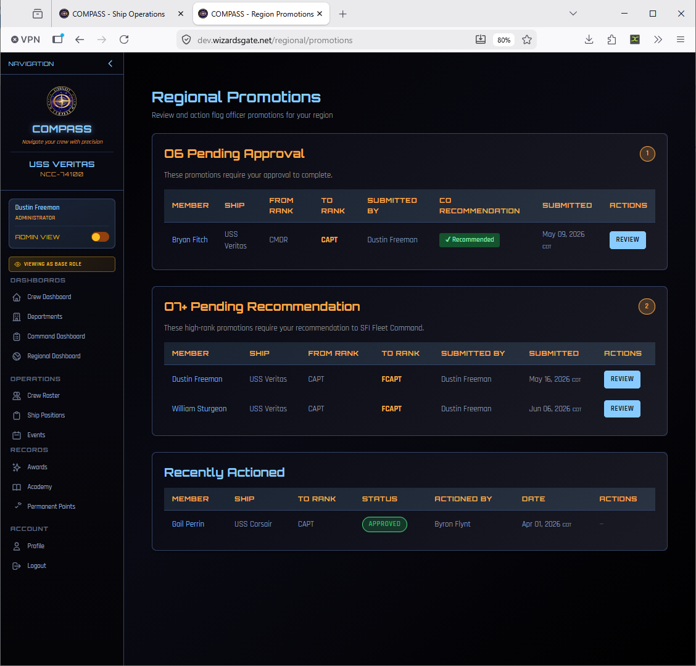Open the Crew Roster page
This screenshot has width=696, height=666.
coord(43,395)
